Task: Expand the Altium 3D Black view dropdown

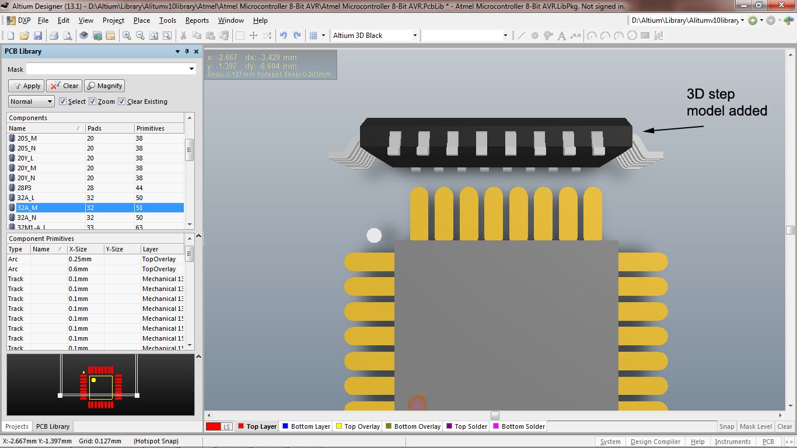Action: pos(415,36)
